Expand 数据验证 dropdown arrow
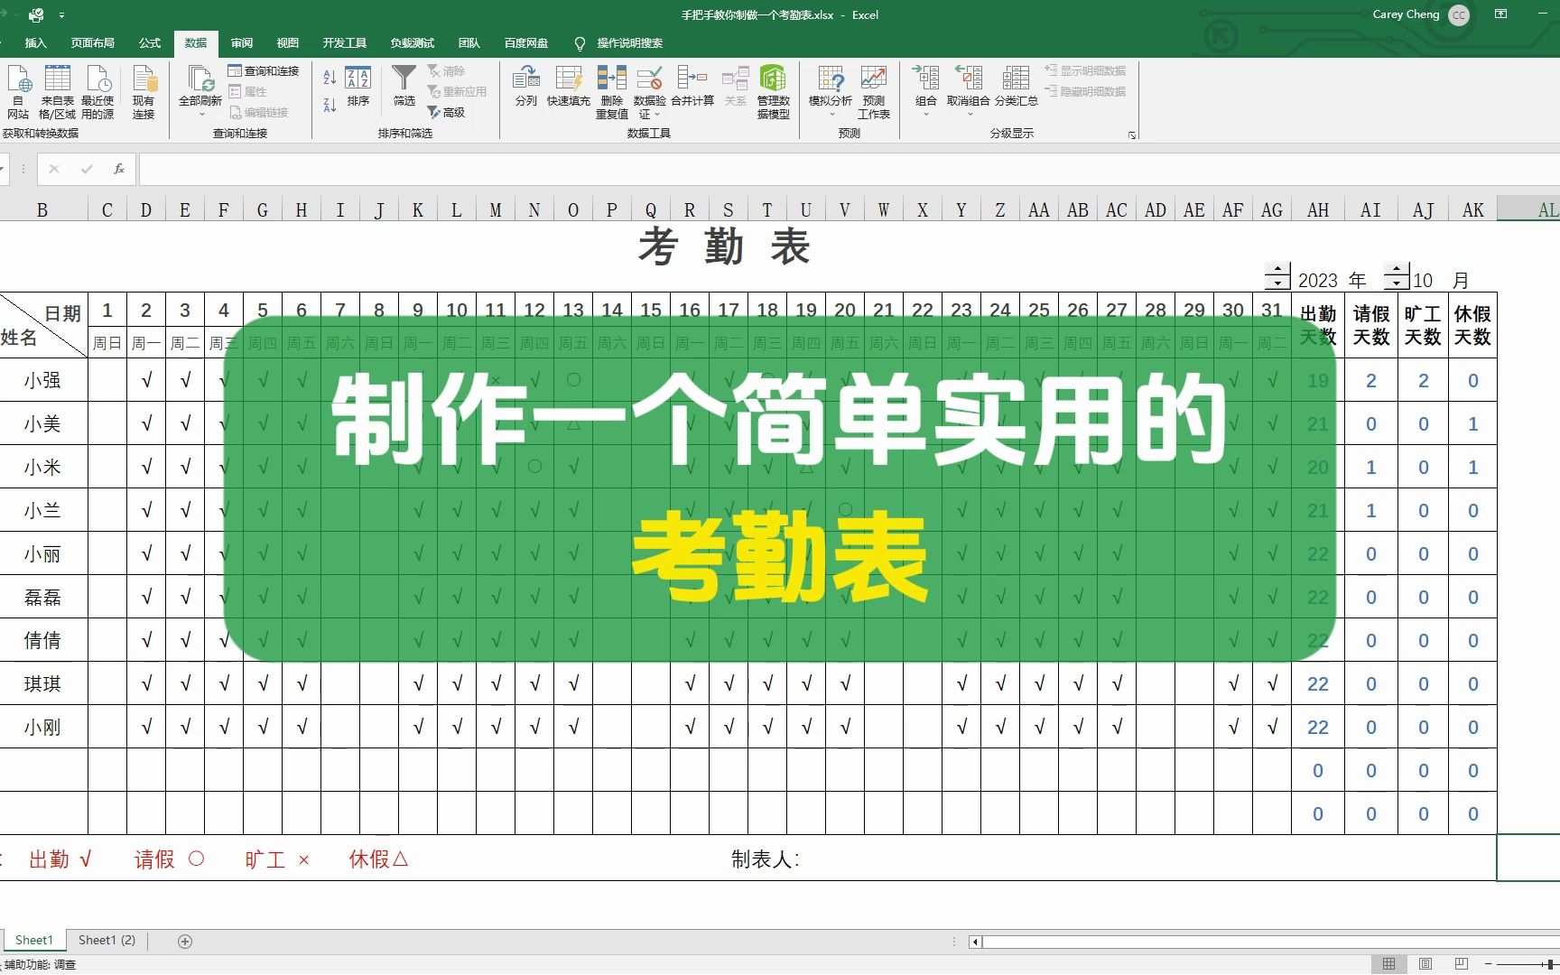Image resolution: width=1560 pixels, height=975 pixels. click(x=657, y=115)
